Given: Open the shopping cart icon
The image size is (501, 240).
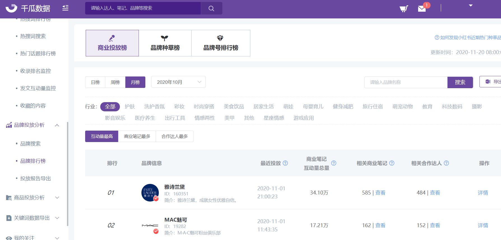Looking at the screenshot, I should click(x=404, y=9).
